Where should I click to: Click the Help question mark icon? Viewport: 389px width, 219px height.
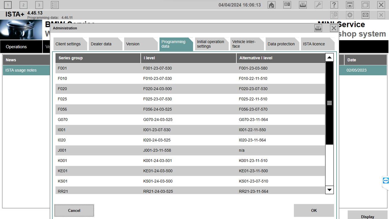[334, 5]
